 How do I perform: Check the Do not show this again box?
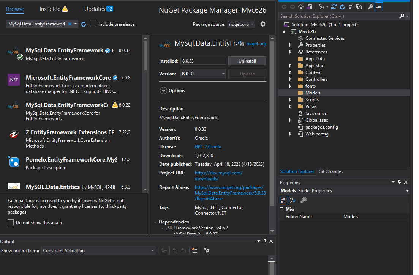(11, 222)
